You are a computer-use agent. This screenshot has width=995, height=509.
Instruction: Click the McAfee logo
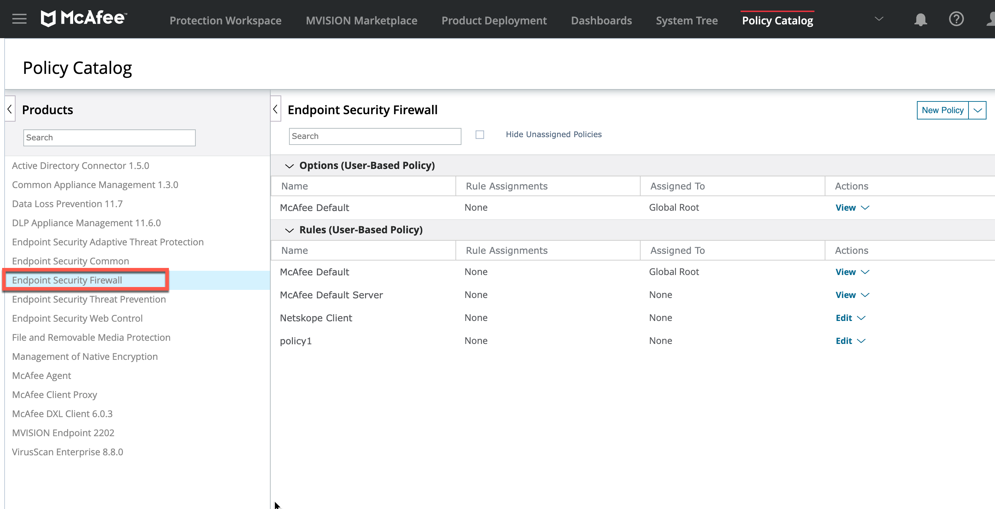coord(83,18)
